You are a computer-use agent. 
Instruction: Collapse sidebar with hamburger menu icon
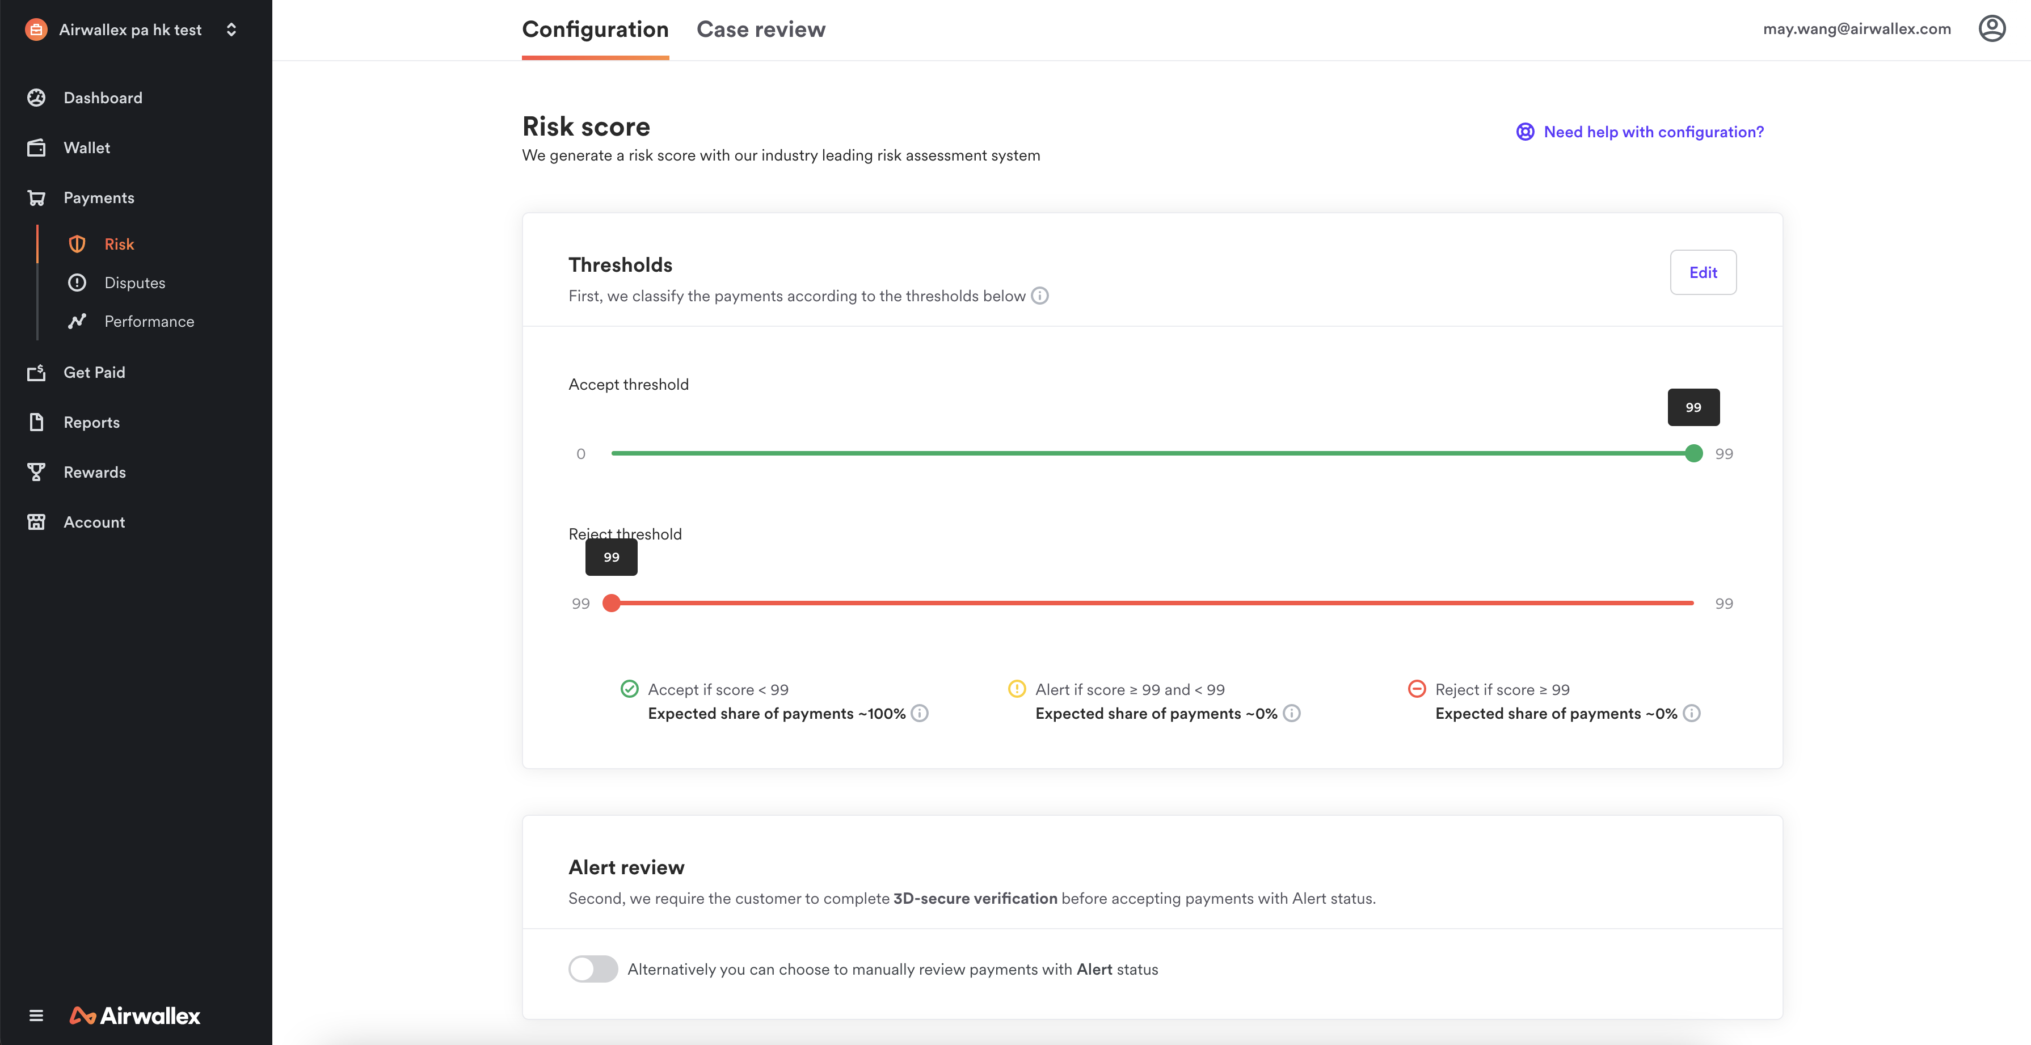(x=36, y=1015)
